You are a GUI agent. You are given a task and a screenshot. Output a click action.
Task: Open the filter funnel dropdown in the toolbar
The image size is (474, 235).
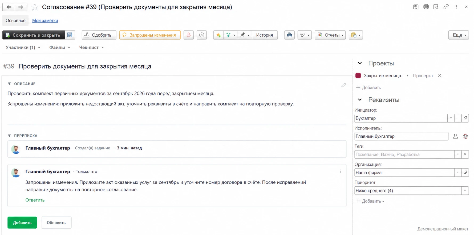(x=305, y=35)
